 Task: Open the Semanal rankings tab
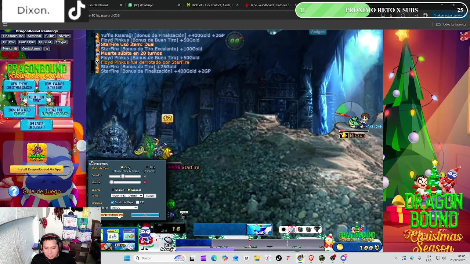click(34, 36)
